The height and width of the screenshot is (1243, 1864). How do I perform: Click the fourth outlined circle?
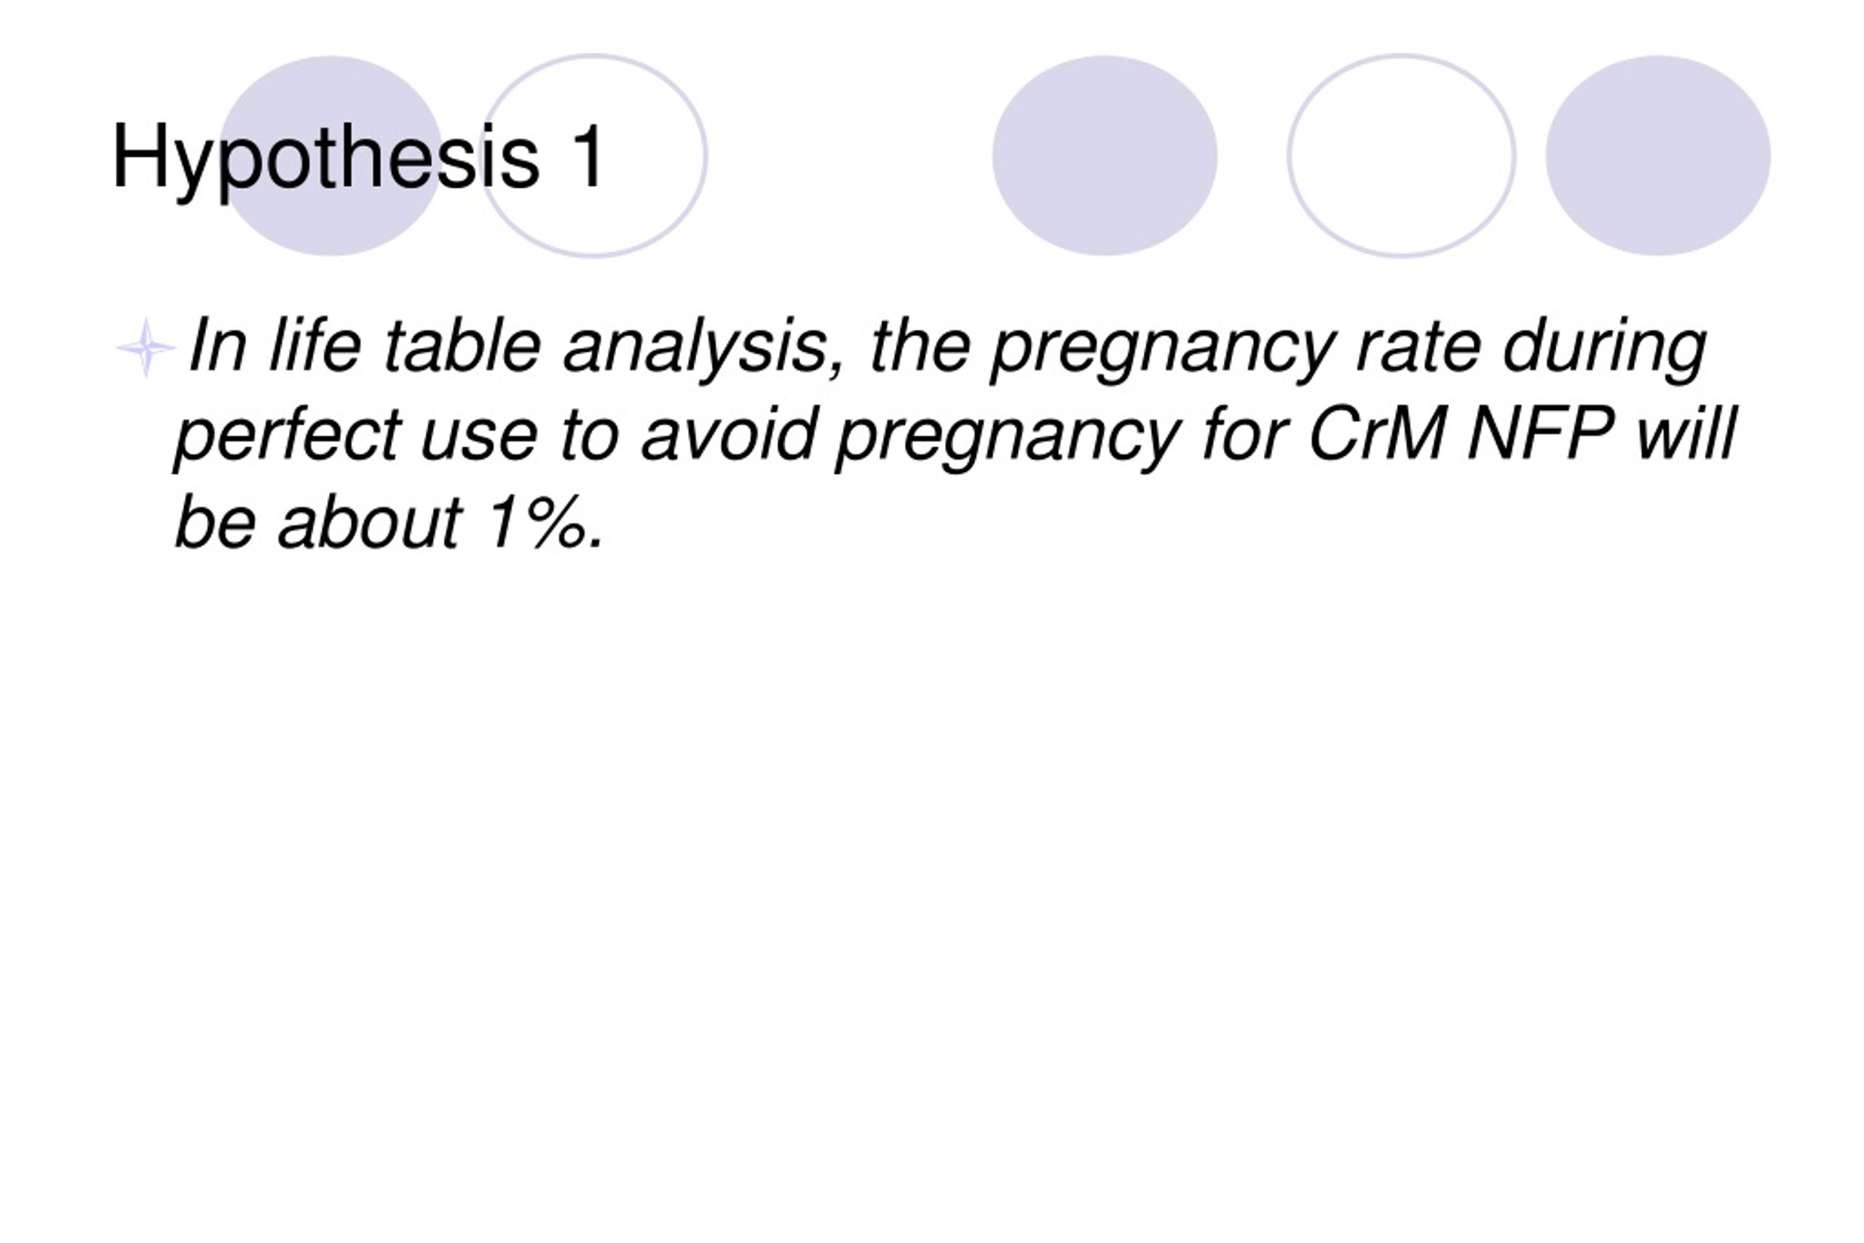click(1401, 155)
